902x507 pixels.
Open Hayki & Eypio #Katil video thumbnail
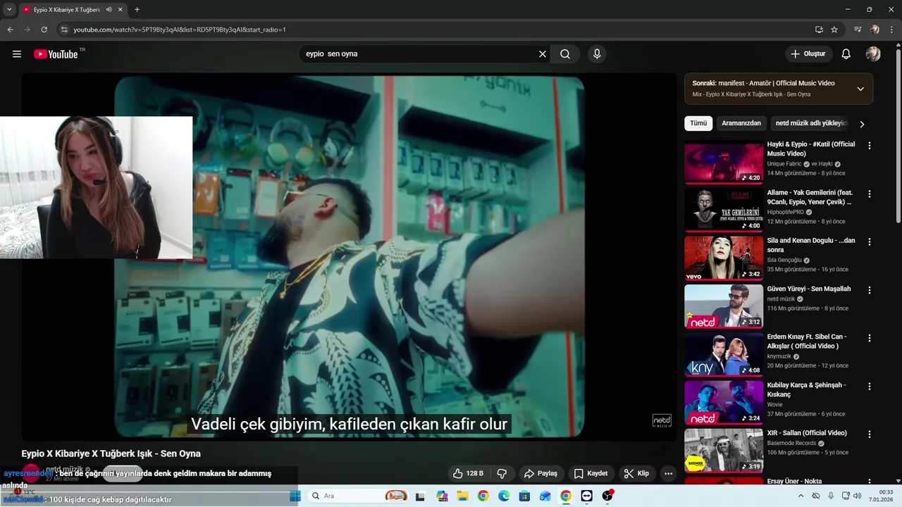[x=724, y=162]
